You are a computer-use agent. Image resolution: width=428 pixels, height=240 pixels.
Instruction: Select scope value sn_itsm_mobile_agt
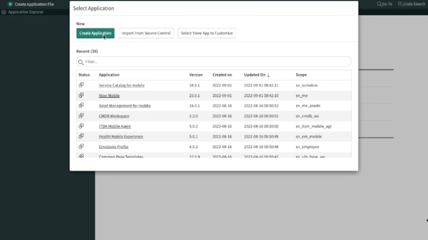pos(313,126)
